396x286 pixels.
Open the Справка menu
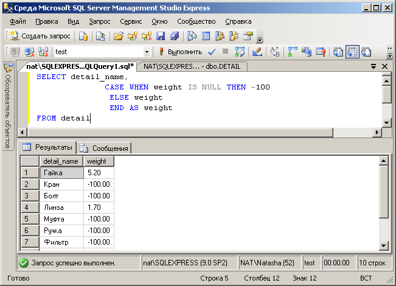238,21
